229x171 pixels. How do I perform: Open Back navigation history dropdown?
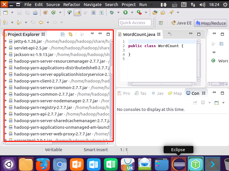tap(48, 22)
